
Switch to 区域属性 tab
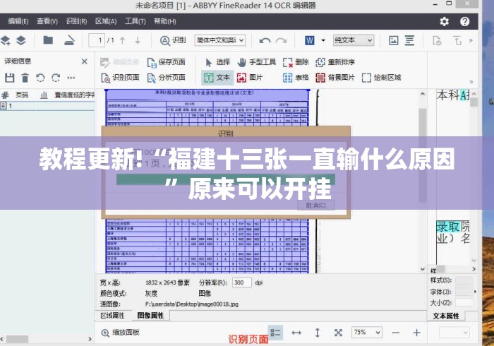112,316
